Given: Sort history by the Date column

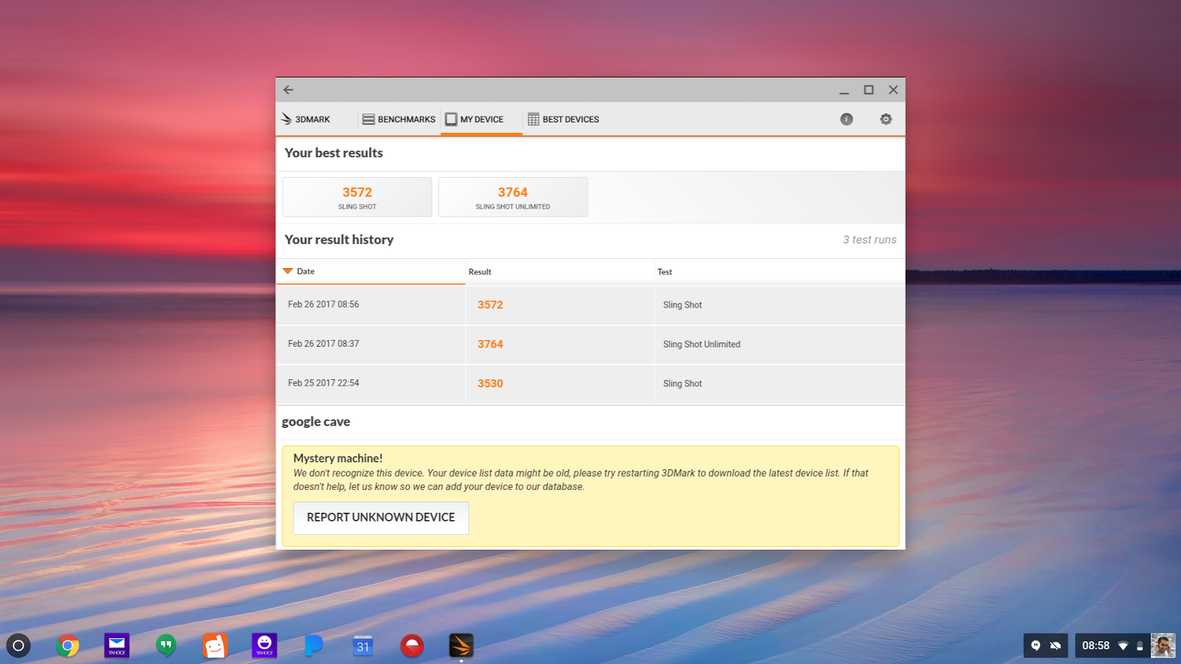Looking at the screenshot, I should [x=371, y=272].
